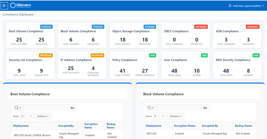Click the OGovern logo

(21, 5)
